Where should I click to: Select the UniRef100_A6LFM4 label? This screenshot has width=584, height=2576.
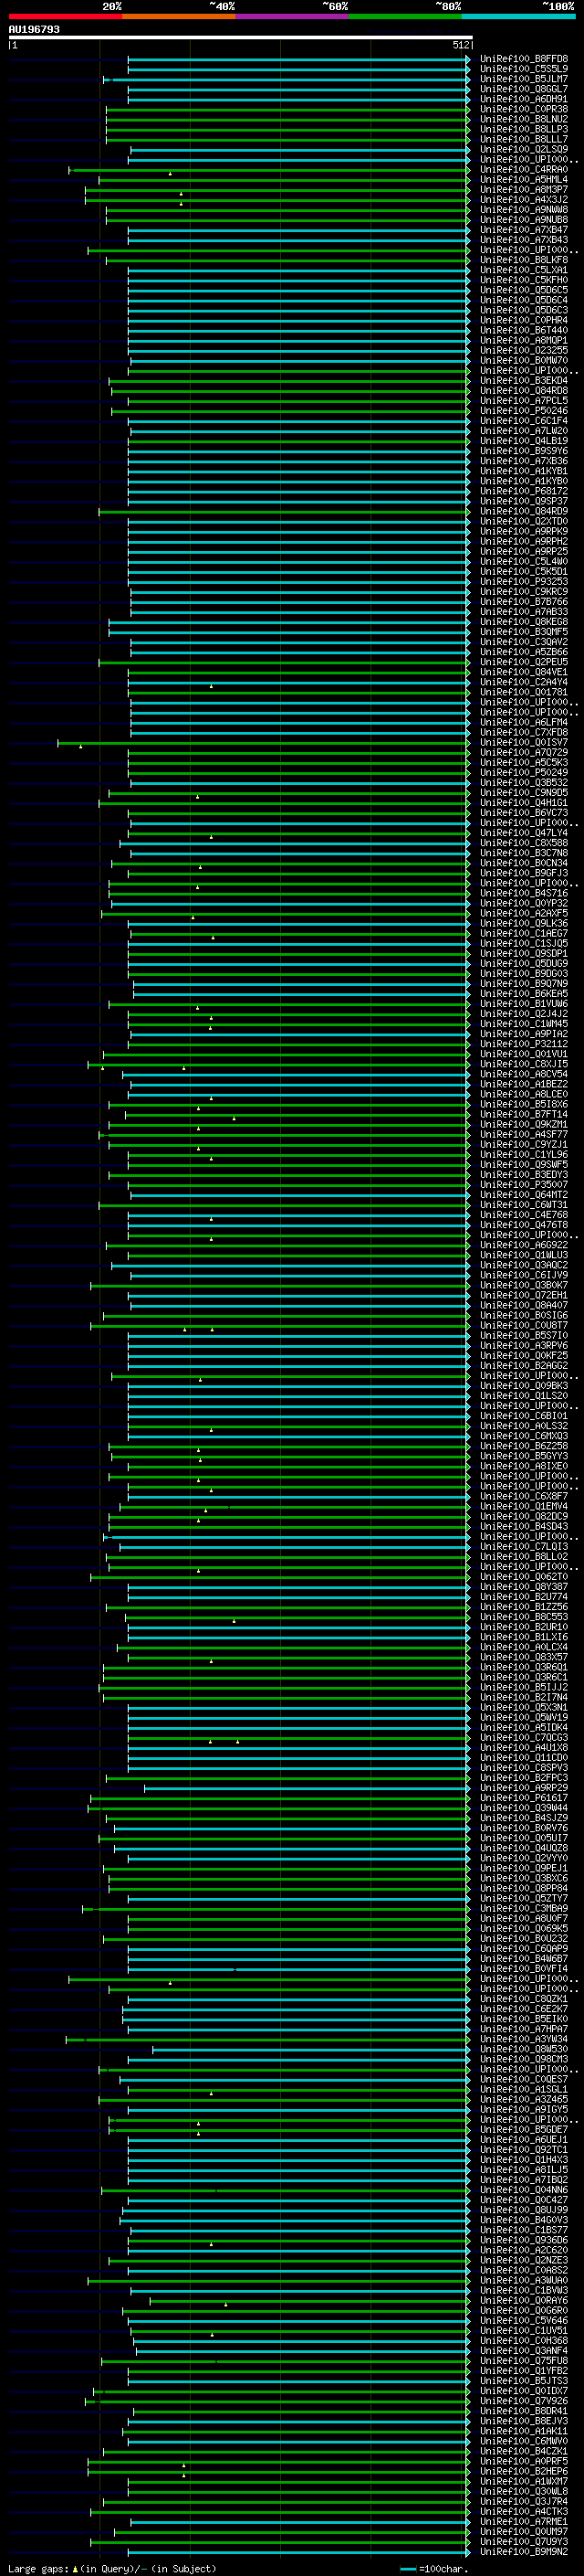[523, 722]
